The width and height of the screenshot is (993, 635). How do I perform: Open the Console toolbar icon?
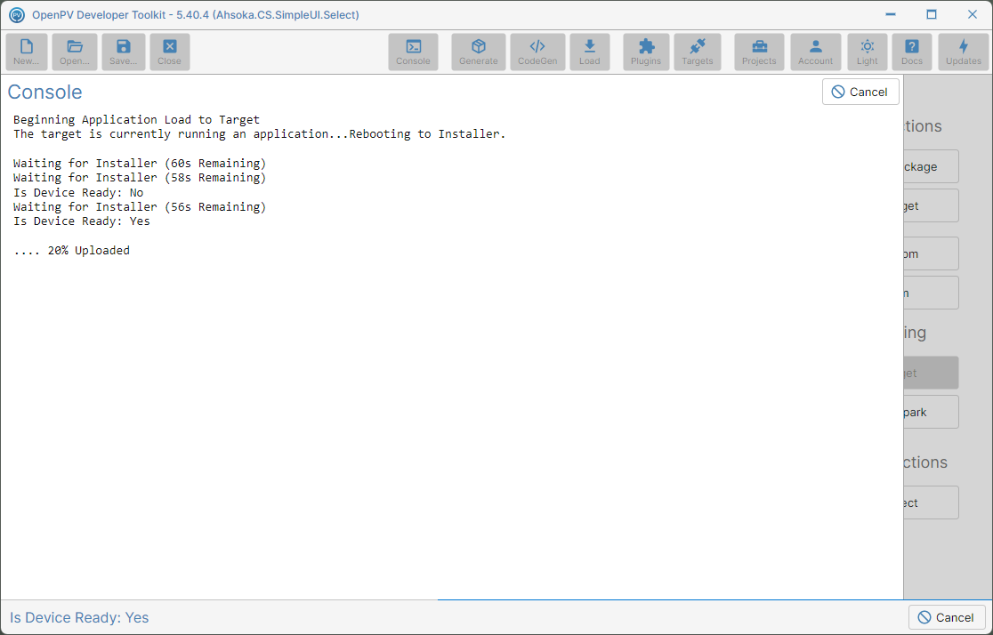point(413,52)
